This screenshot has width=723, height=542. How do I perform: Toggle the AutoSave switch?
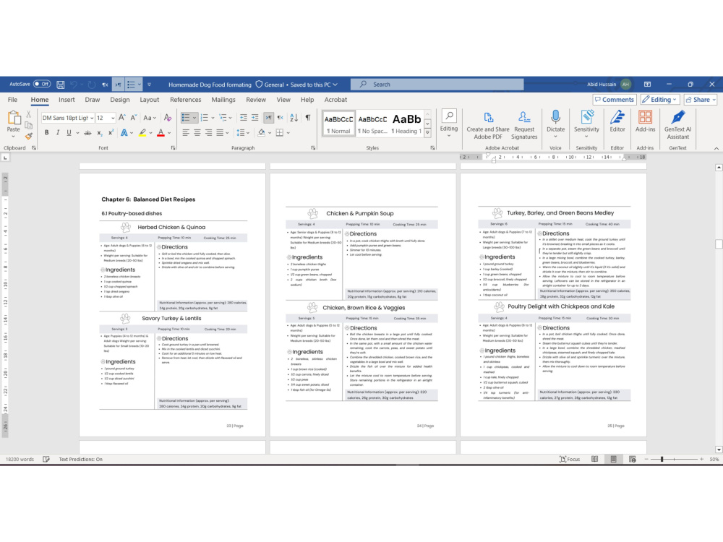click(41, 85)
